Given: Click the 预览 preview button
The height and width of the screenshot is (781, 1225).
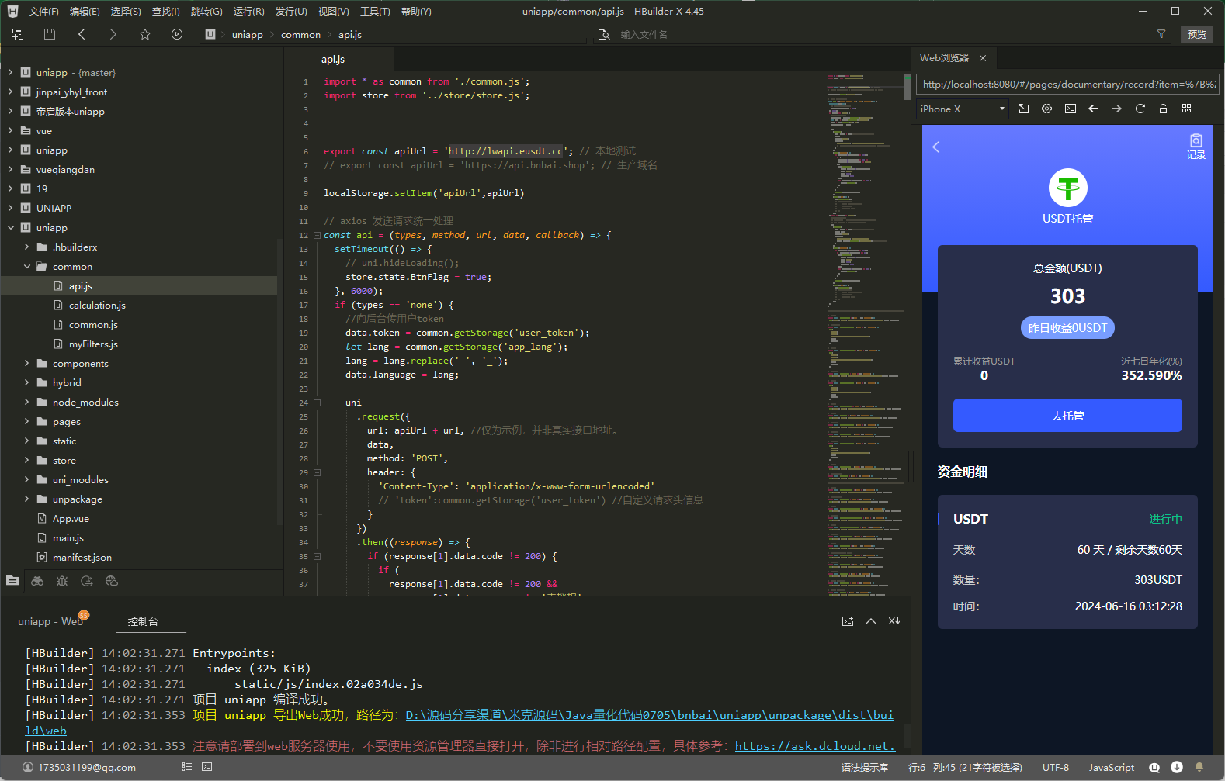Looking at the screenshot, I should click(x=1197, y=34).
